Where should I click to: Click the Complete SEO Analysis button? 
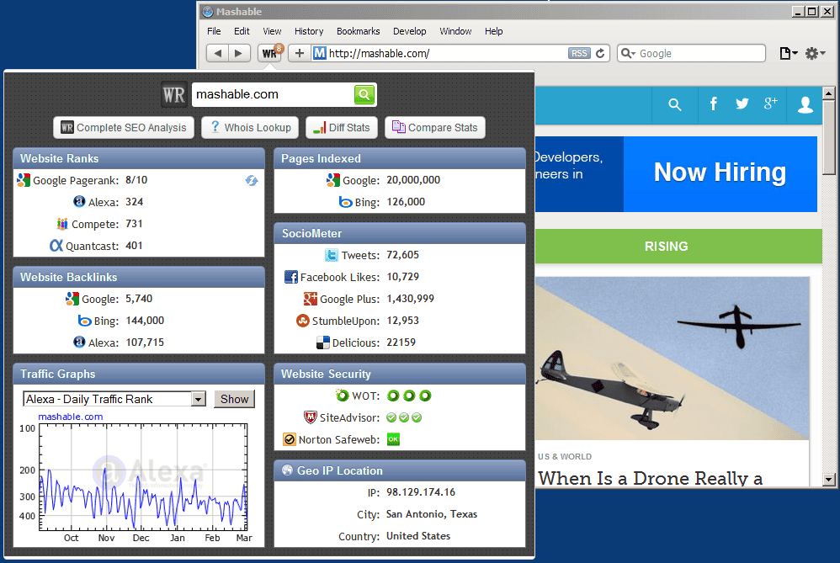[x=124, y=127]
